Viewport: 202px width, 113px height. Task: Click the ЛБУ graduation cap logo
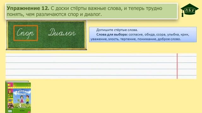pos(189,10)
